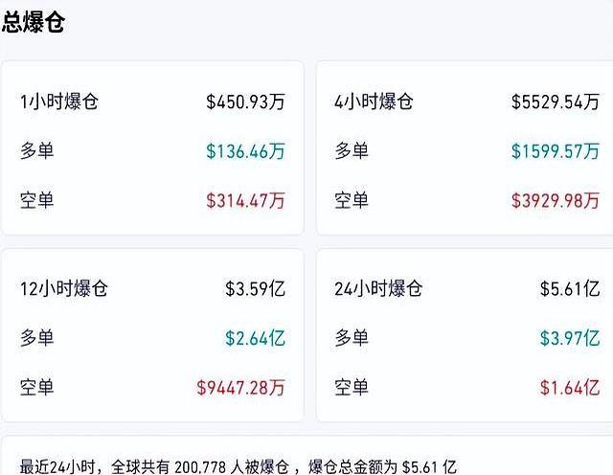Select the 4-hour 多单 value $1599.57万
Image resolution: width=613 pixels, height=475 pixels.
pyautogui.click(x=556, y=151)
